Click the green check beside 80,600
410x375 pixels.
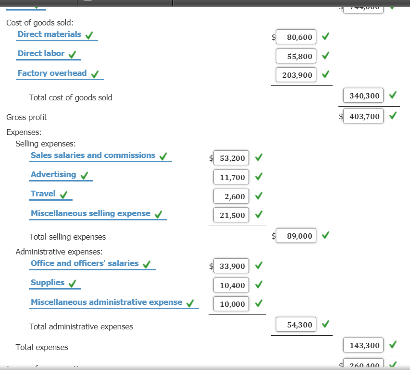(x=325, y=36)
